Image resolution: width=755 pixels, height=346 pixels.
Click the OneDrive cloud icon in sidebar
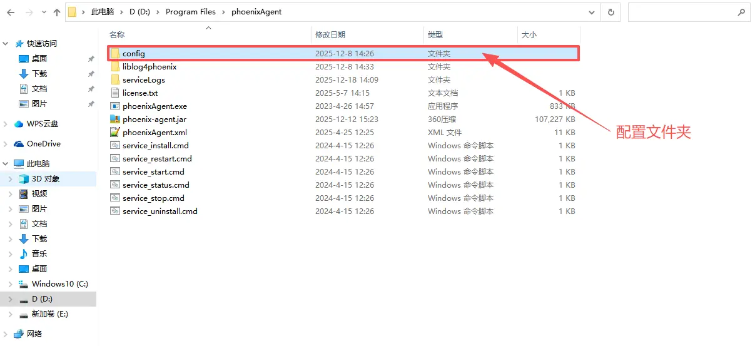tap(19, 144)
